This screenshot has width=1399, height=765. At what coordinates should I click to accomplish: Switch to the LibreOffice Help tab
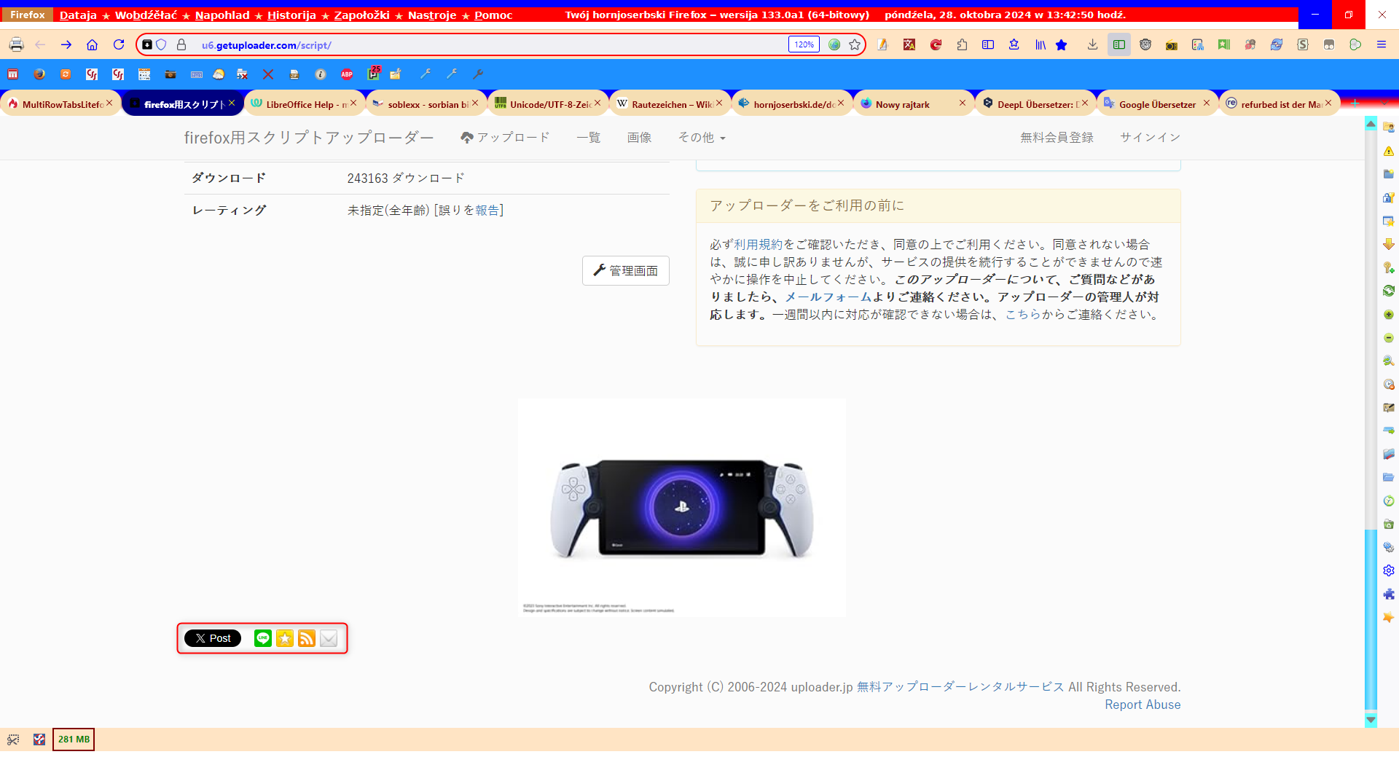tap(305, 104)
